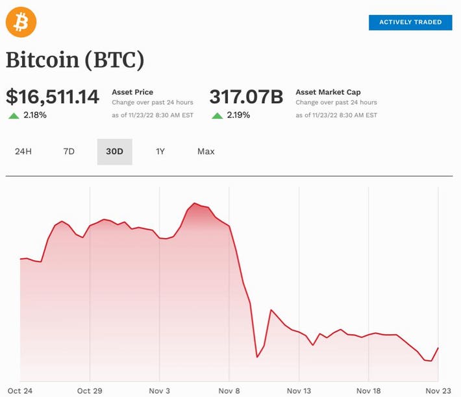The height and width of the screenshot is (397, 461).
Task: Click the Oct 29 axis date label
Action: tap(89, 391)
